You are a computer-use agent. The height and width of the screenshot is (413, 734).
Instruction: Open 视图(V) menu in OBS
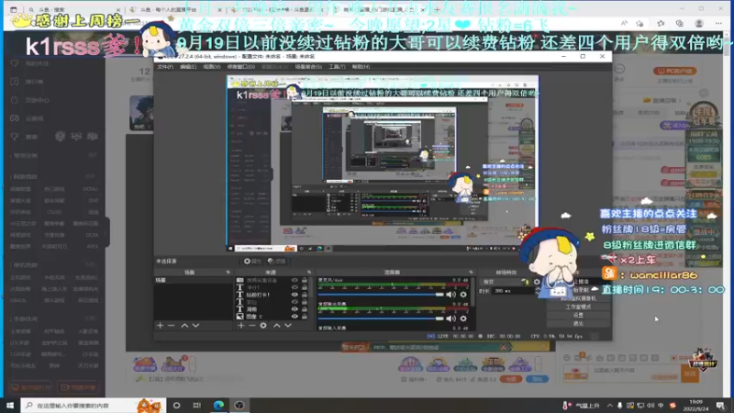[x=212, y=66]
